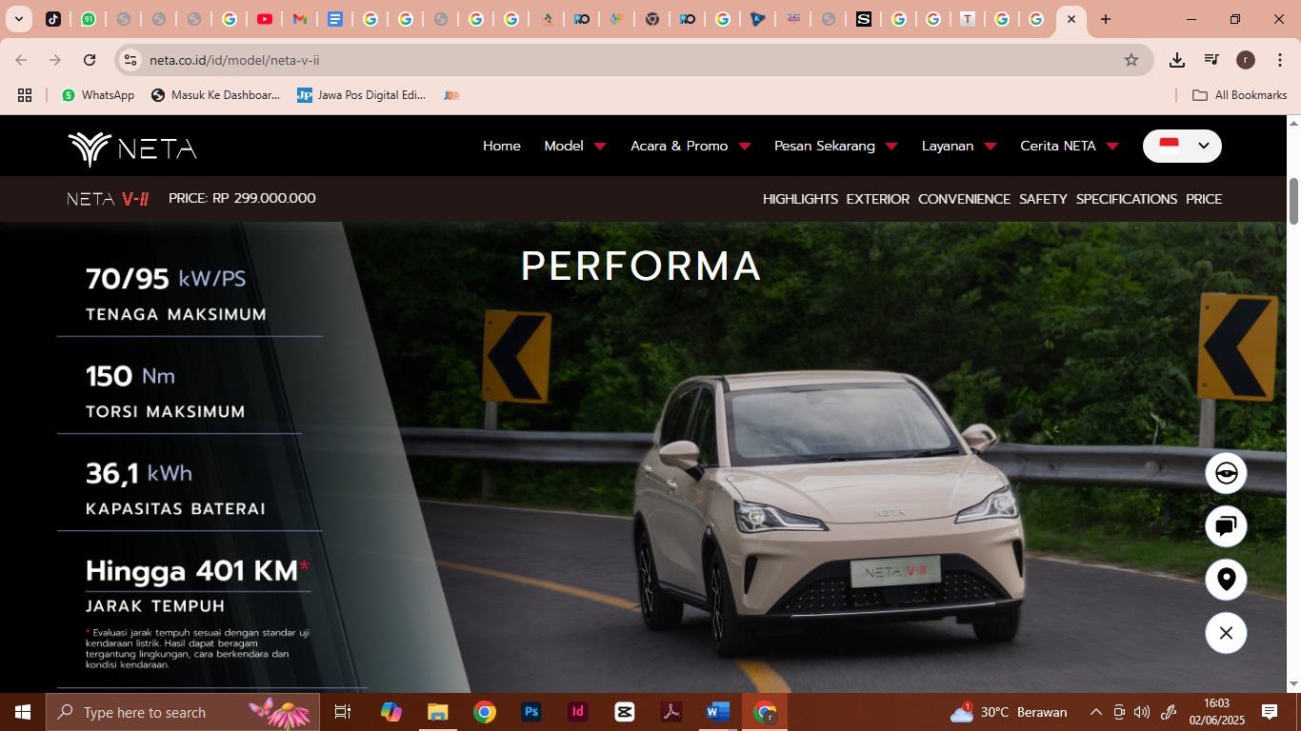Click the 'PRICE: RP 299.000.000' text
Viewport: 1301px width, 731px height.
242,198
